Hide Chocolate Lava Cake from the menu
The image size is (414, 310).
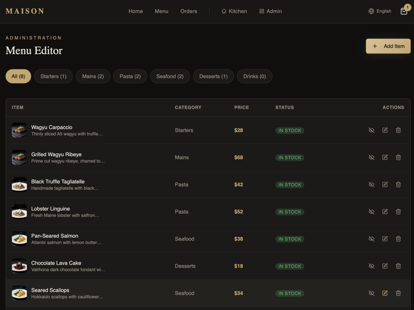tap(371, 266)
